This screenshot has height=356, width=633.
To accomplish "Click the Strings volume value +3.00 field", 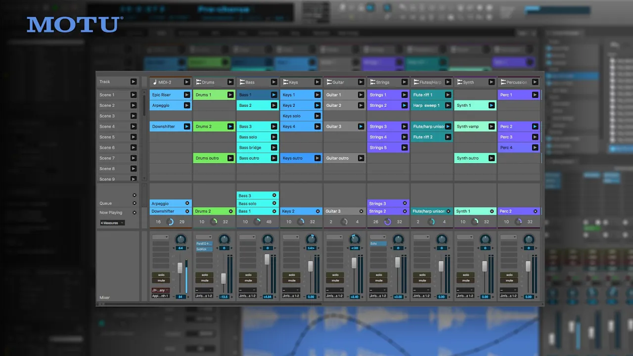I will pyautogui.click(x=398, y=297).
